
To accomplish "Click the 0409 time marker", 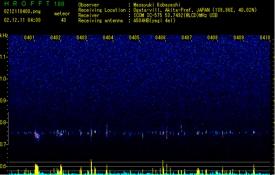I will point(239,38).
